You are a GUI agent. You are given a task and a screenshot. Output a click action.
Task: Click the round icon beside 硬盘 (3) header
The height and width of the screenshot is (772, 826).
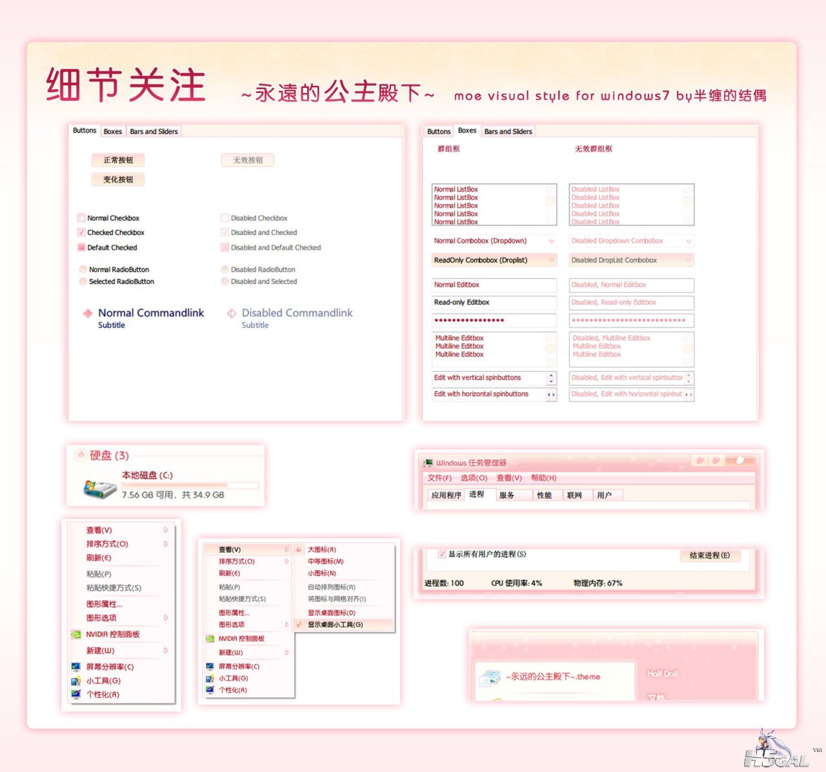80,455
